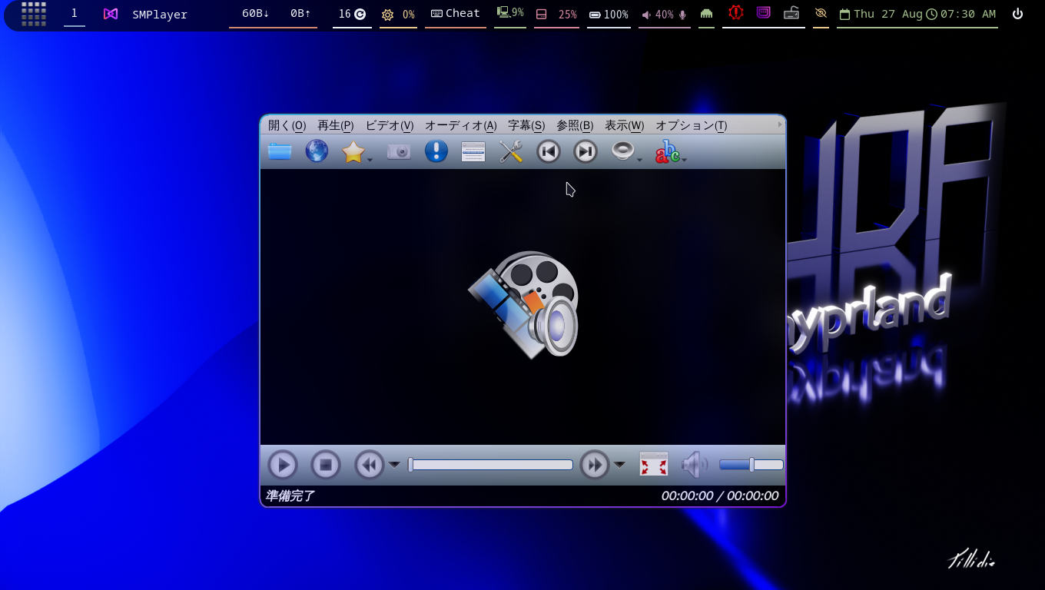Expand the subtitles abc dropdown arrow

(x=684, y=160)
